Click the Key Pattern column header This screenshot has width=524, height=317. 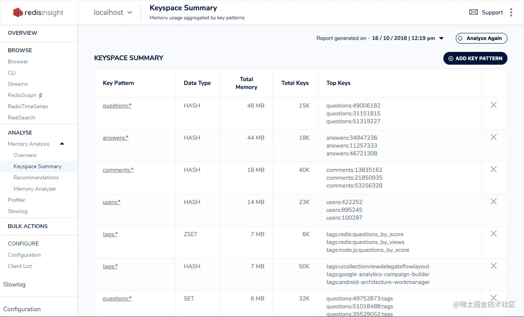(x=118, y=83)
